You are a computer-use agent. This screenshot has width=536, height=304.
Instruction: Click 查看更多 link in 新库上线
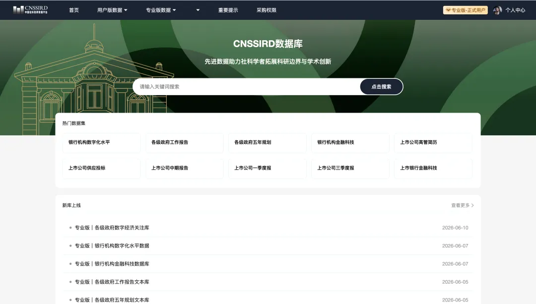point(462,205)
